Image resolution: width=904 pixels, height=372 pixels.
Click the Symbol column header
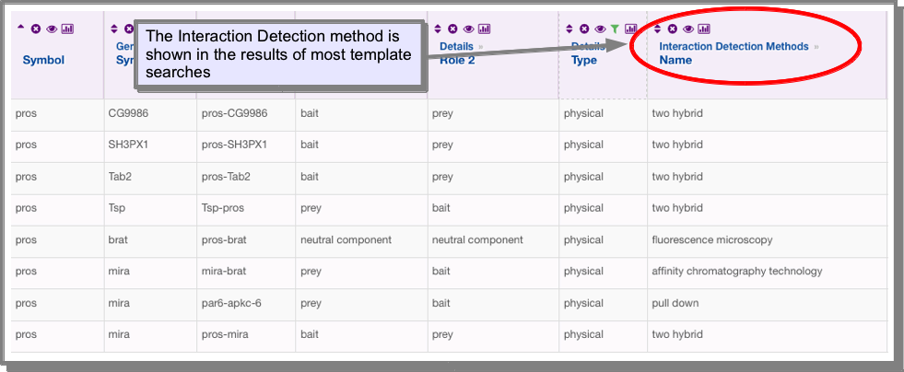tap(43, 60)
